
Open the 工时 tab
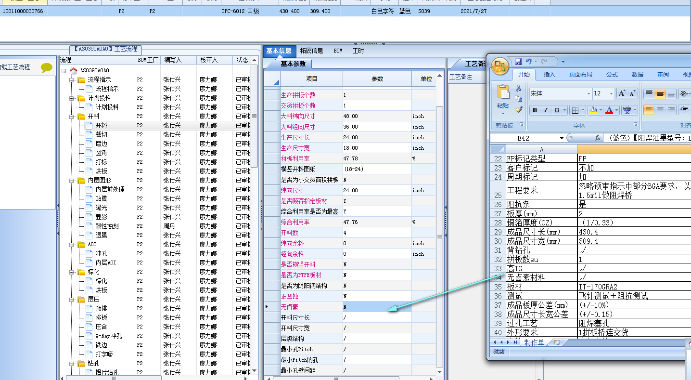click(x=358, y=51)
